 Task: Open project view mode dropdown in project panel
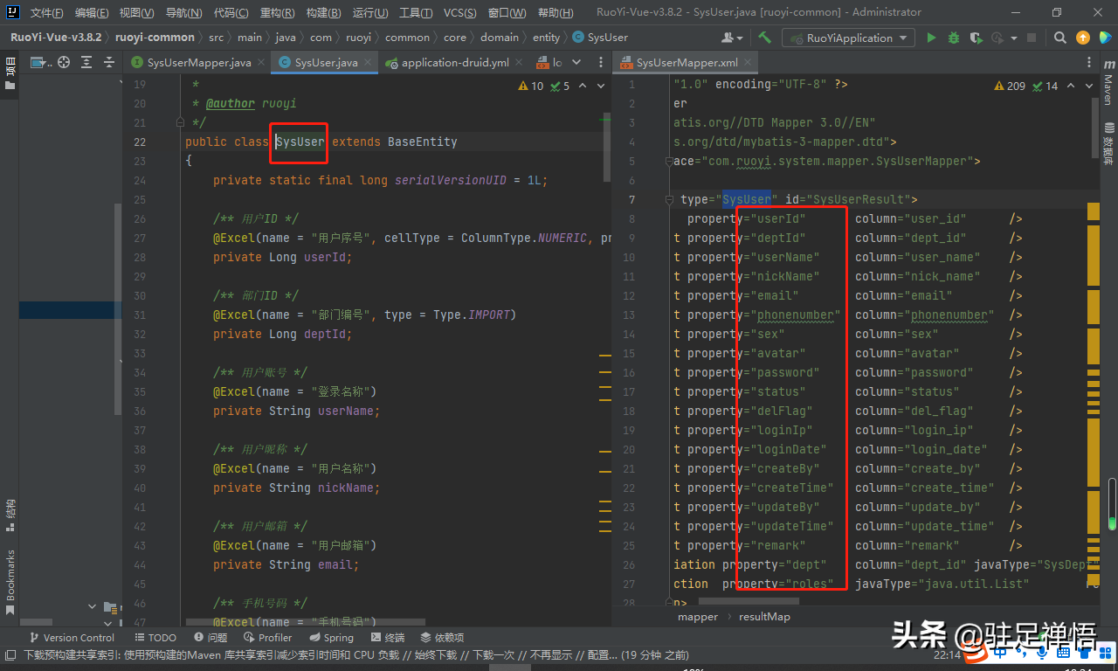pos(42,62)
